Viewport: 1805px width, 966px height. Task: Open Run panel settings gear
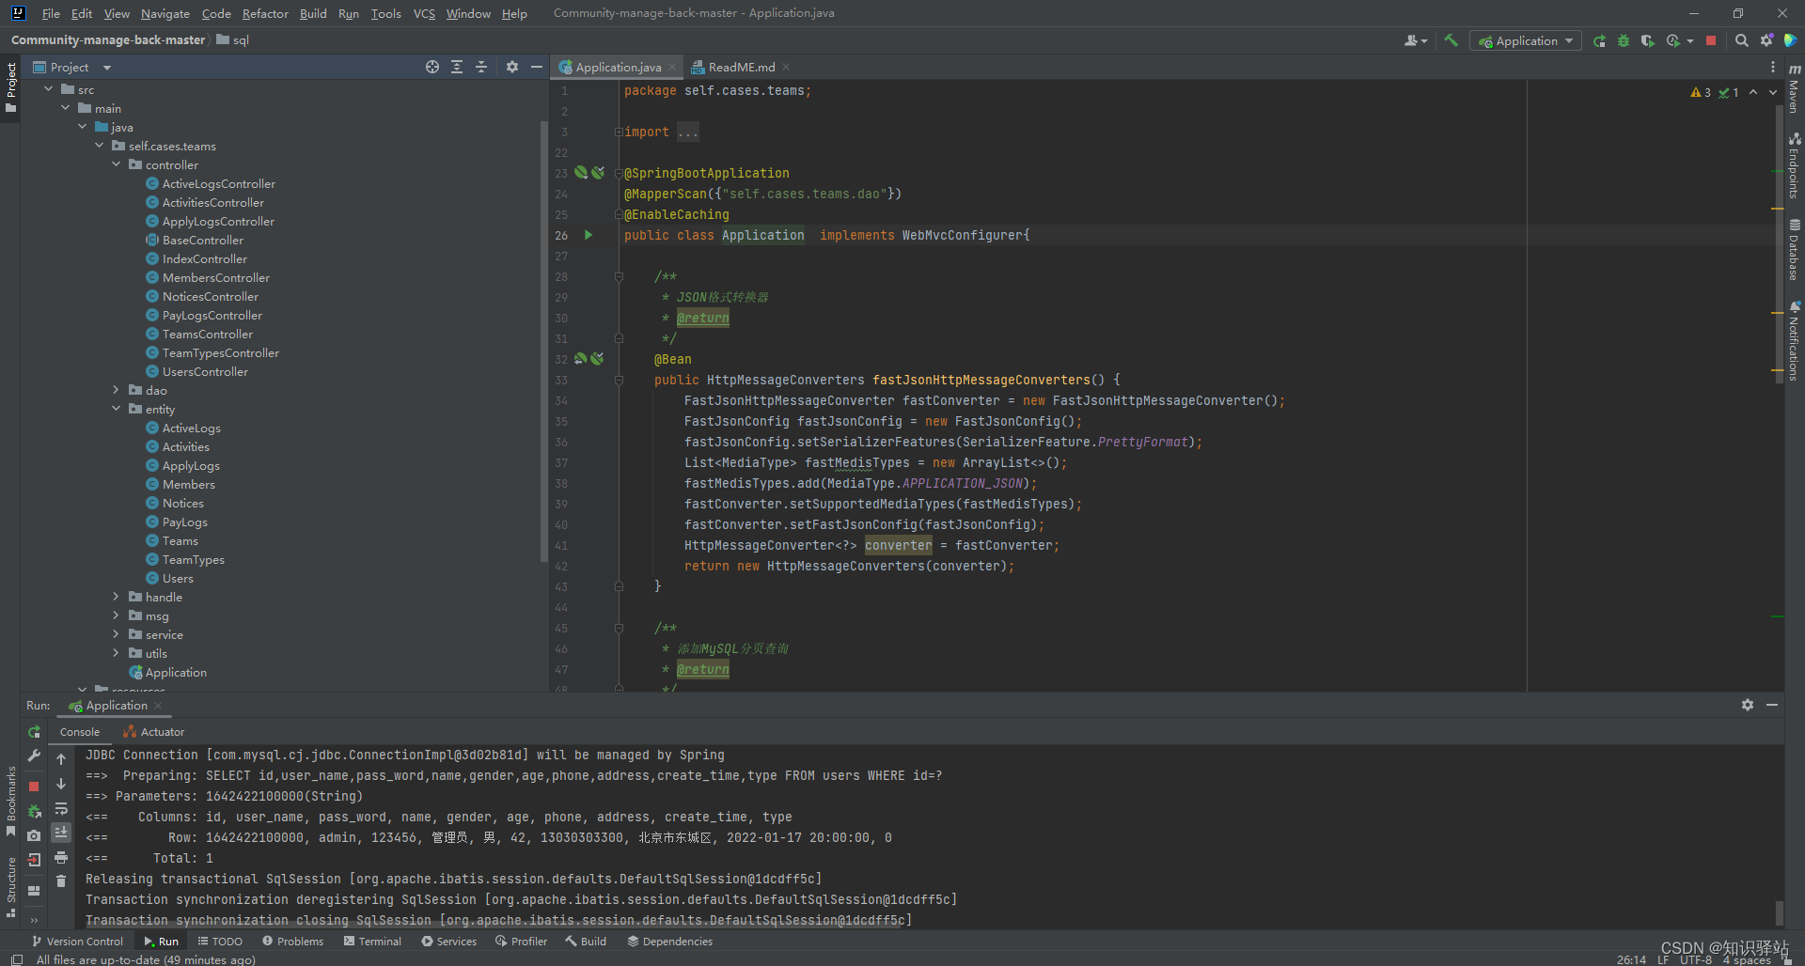click(x=1748, y=705)
